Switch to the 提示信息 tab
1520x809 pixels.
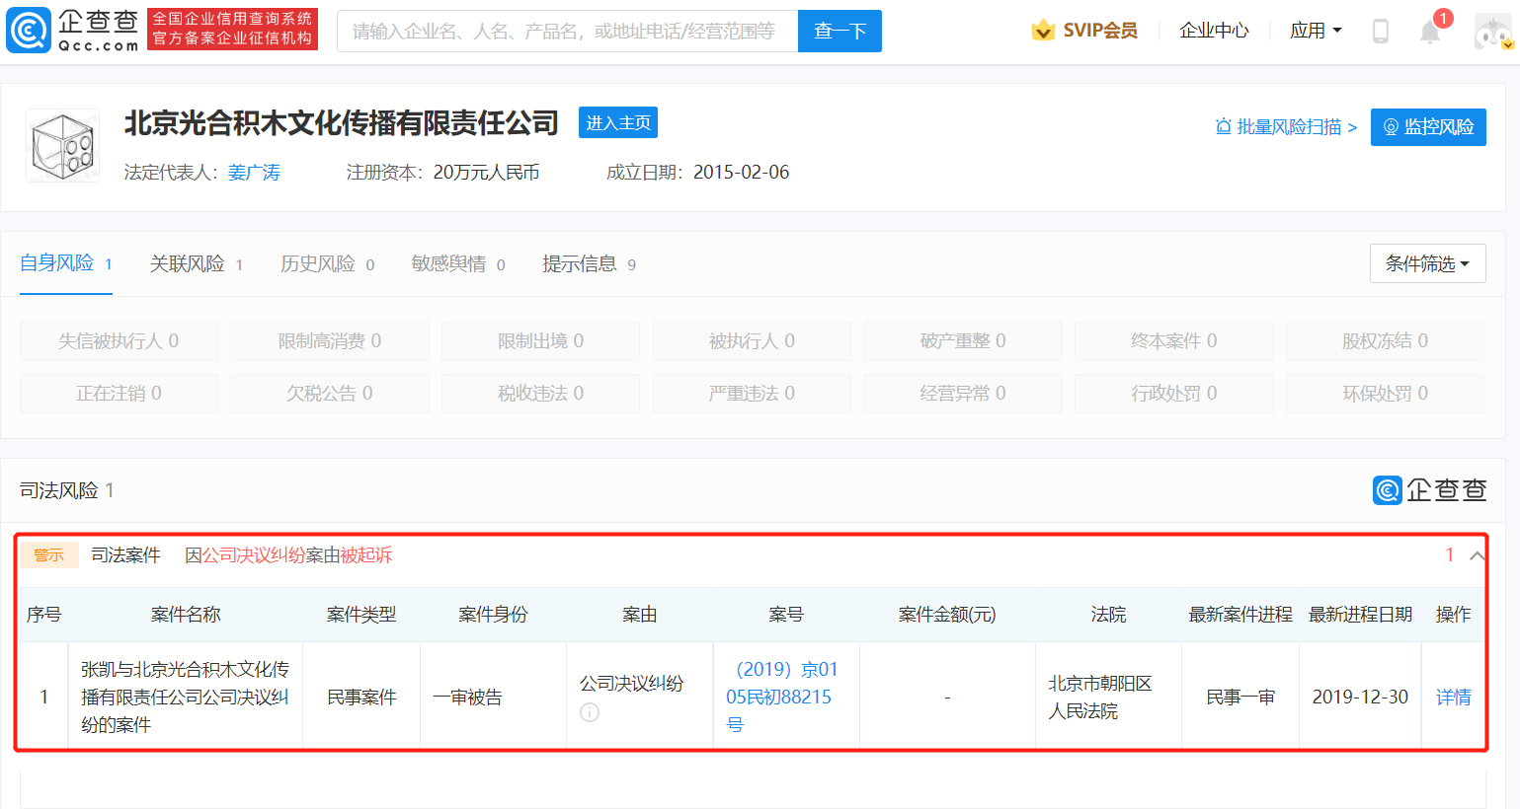[589, 263]
